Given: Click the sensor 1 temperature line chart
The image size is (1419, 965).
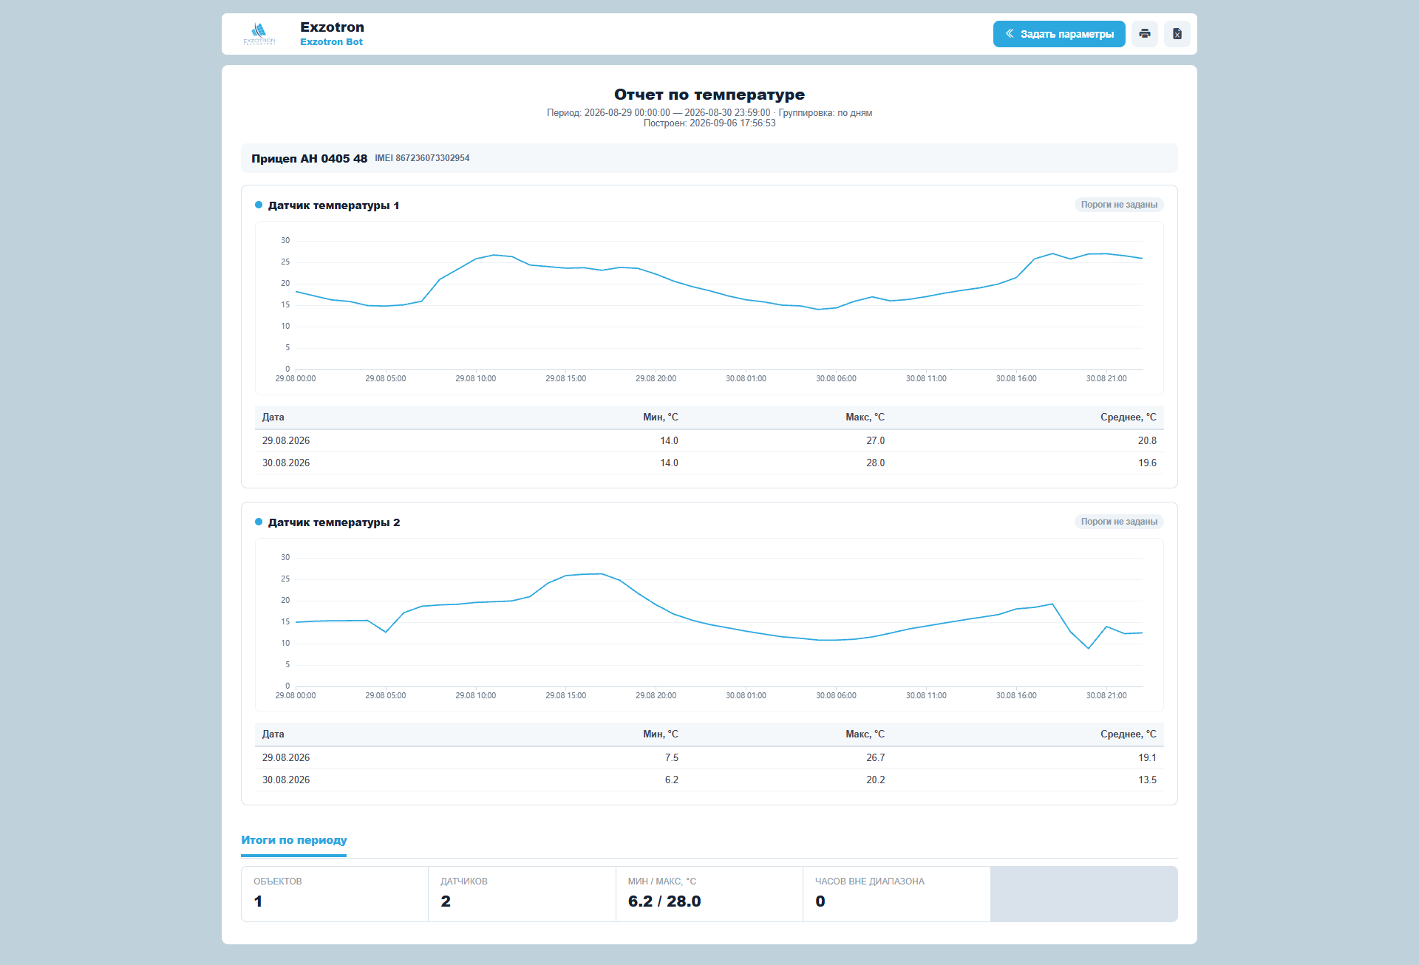Looking at the screenshot, I should (x=709, y=308).
